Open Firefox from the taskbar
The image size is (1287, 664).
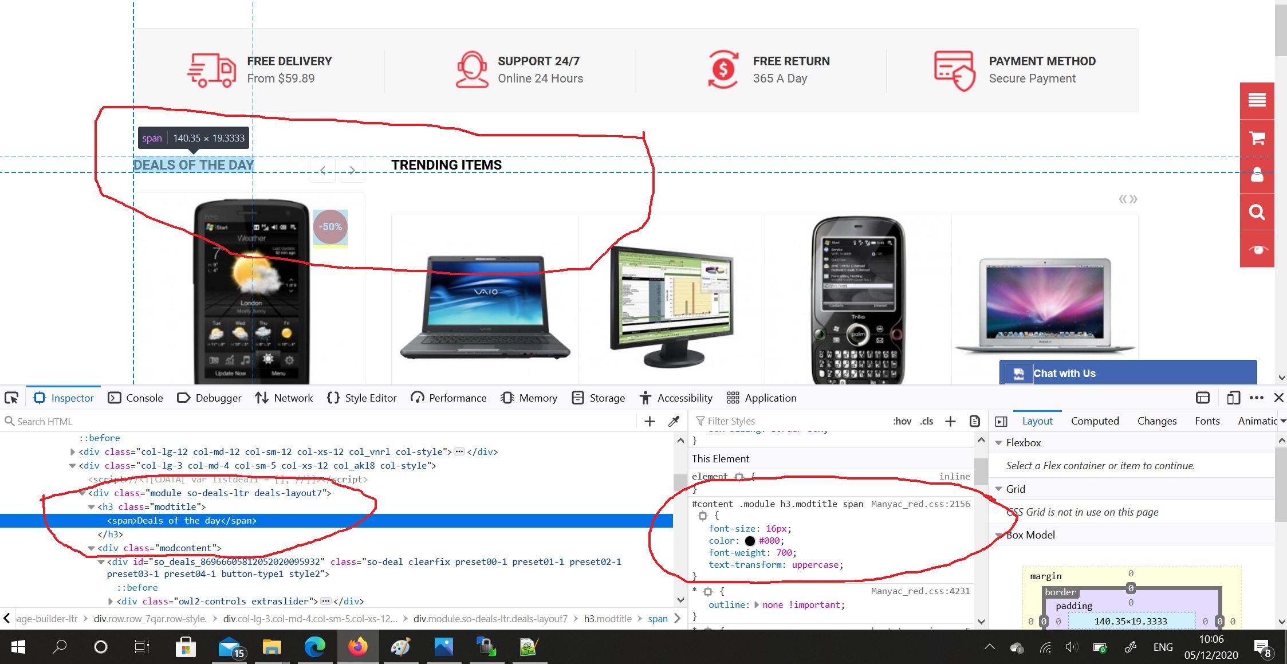[358, 647]
